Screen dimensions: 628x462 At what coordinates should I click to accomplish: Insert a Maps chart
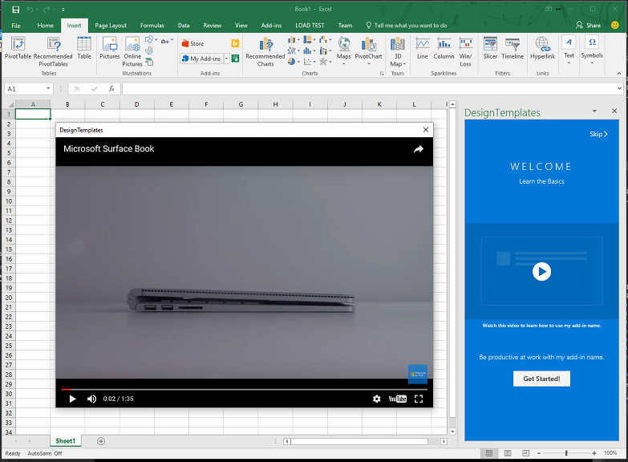[x=343, y=51]
